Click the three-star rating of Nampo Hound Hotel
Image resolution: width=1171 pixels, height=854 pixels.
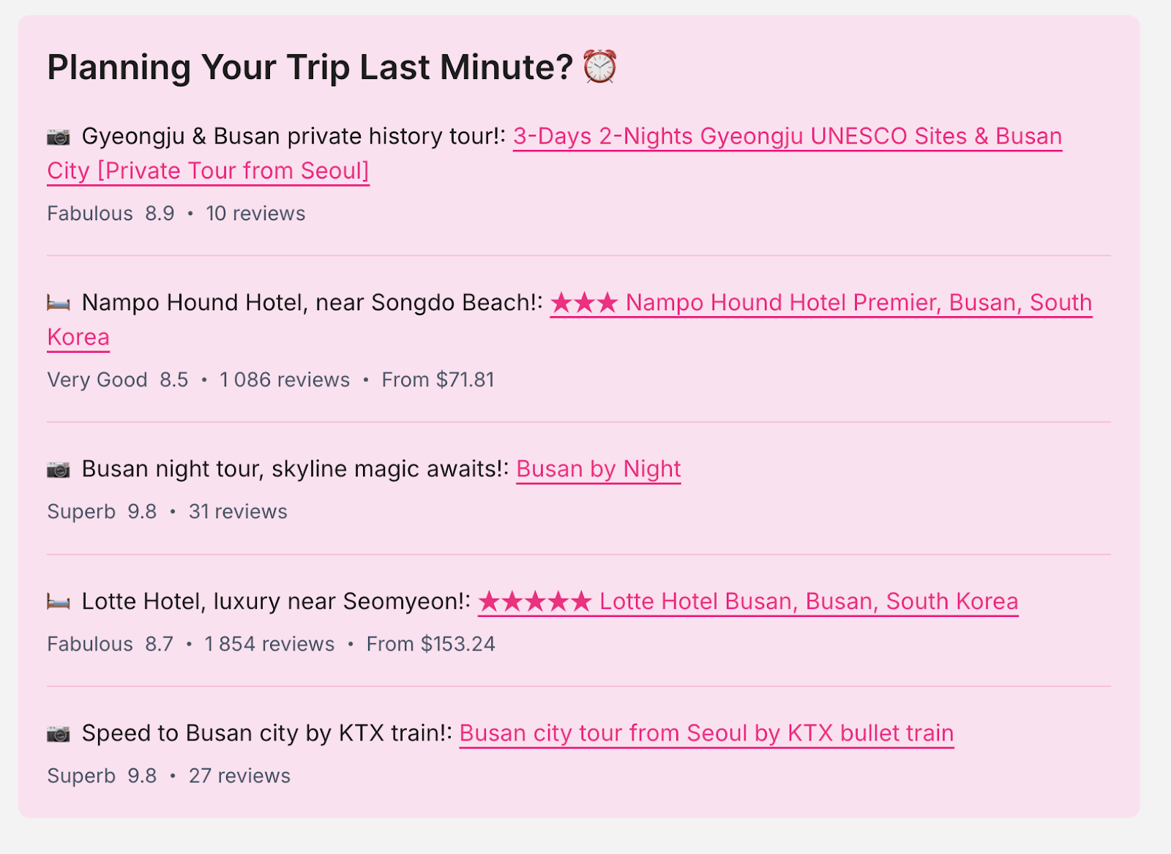[x=584, y=303]
